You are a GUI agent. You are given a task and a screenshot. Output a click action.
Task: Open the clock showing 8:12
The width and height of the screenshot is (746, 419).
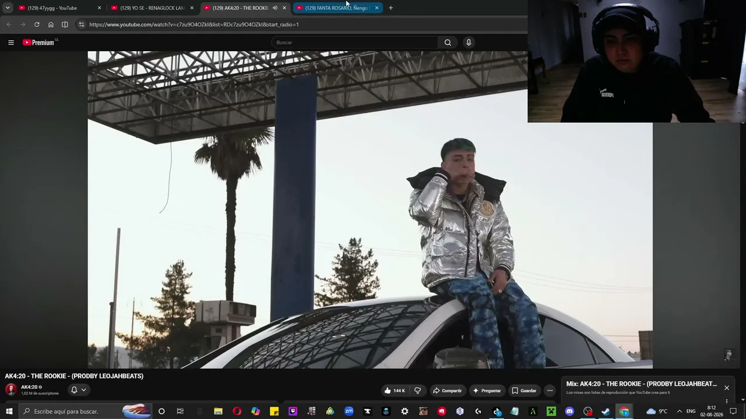click(x=711, y=411)
